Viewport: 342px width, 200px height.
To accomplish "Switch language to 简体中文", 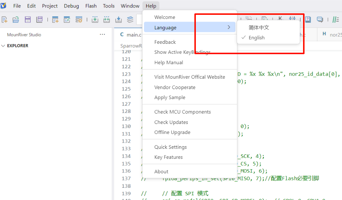I will click(x=259, y=27).
